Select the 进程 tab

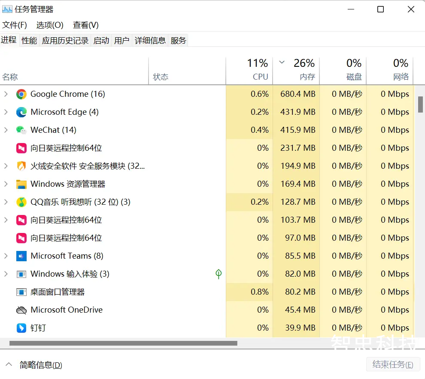point(9,40)
